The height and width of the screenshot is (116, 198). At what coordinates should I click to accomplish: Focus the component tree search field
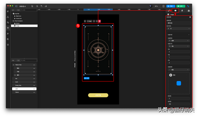pyautogui.click(x=29, y=10)
